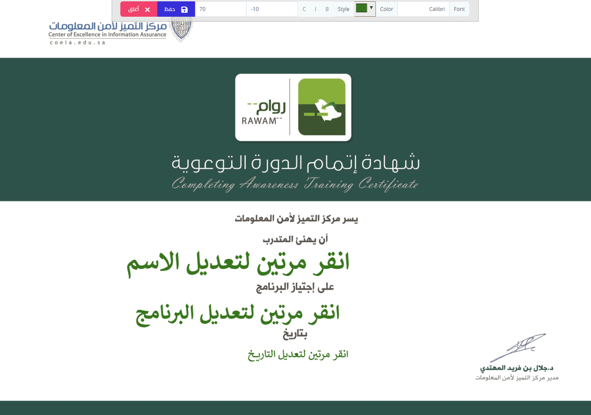This screenshot has height=415, width=591.
Task: Click the save disk icon on the حفظ button
Action: [186, 9]
